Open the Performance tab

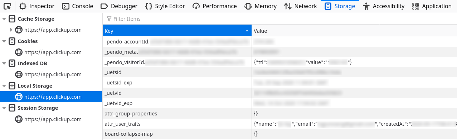coord(215,6)
